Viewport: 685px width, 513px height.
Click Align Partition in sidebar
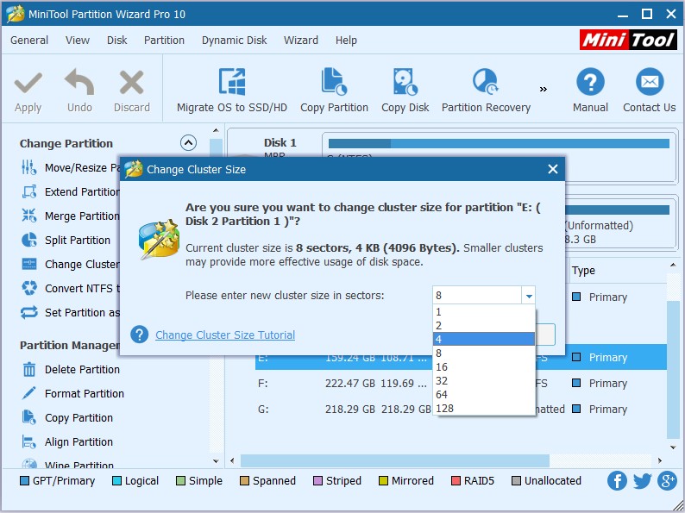(x=67, y=441)
